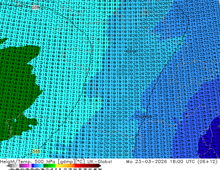The image size is (220, 170).
Task: Click the gray left arrow of the color scale
Action: click(x=8, y=166)
